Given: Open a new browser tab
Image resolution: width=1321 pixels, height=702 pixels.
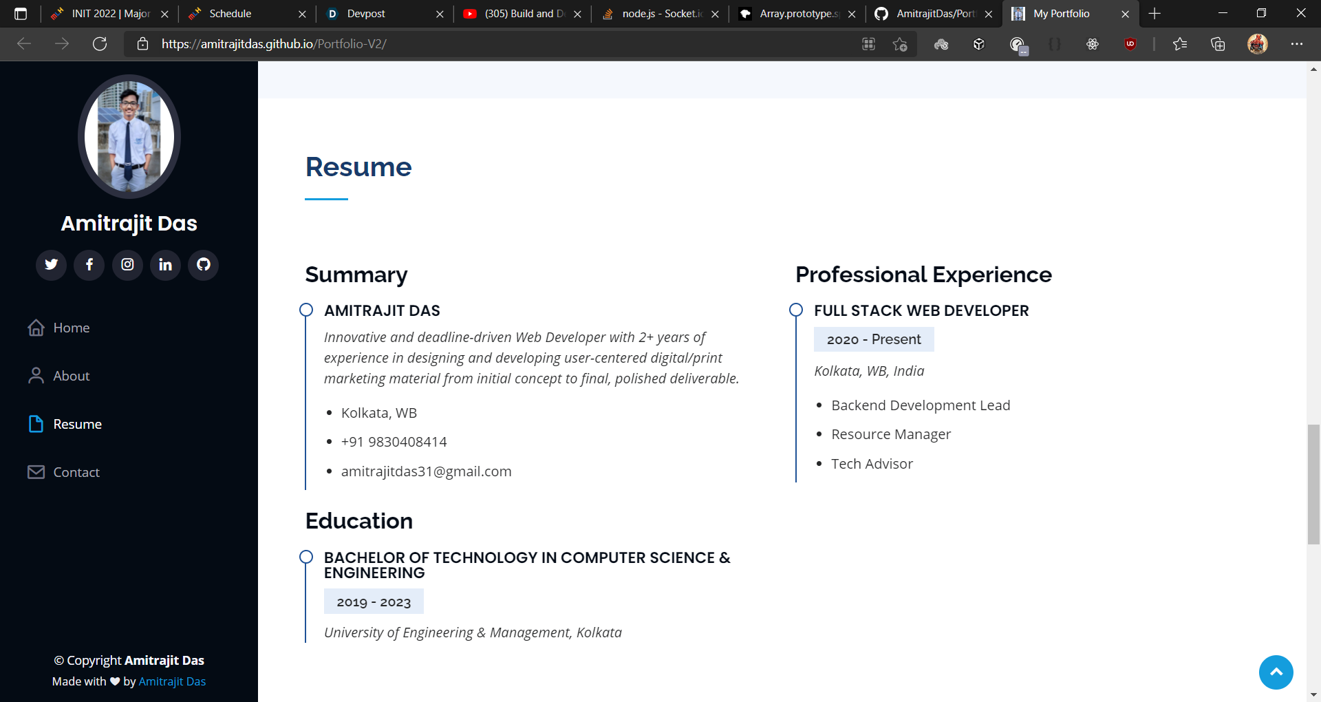Looking at the screenshot, I should click(1154, 14).
